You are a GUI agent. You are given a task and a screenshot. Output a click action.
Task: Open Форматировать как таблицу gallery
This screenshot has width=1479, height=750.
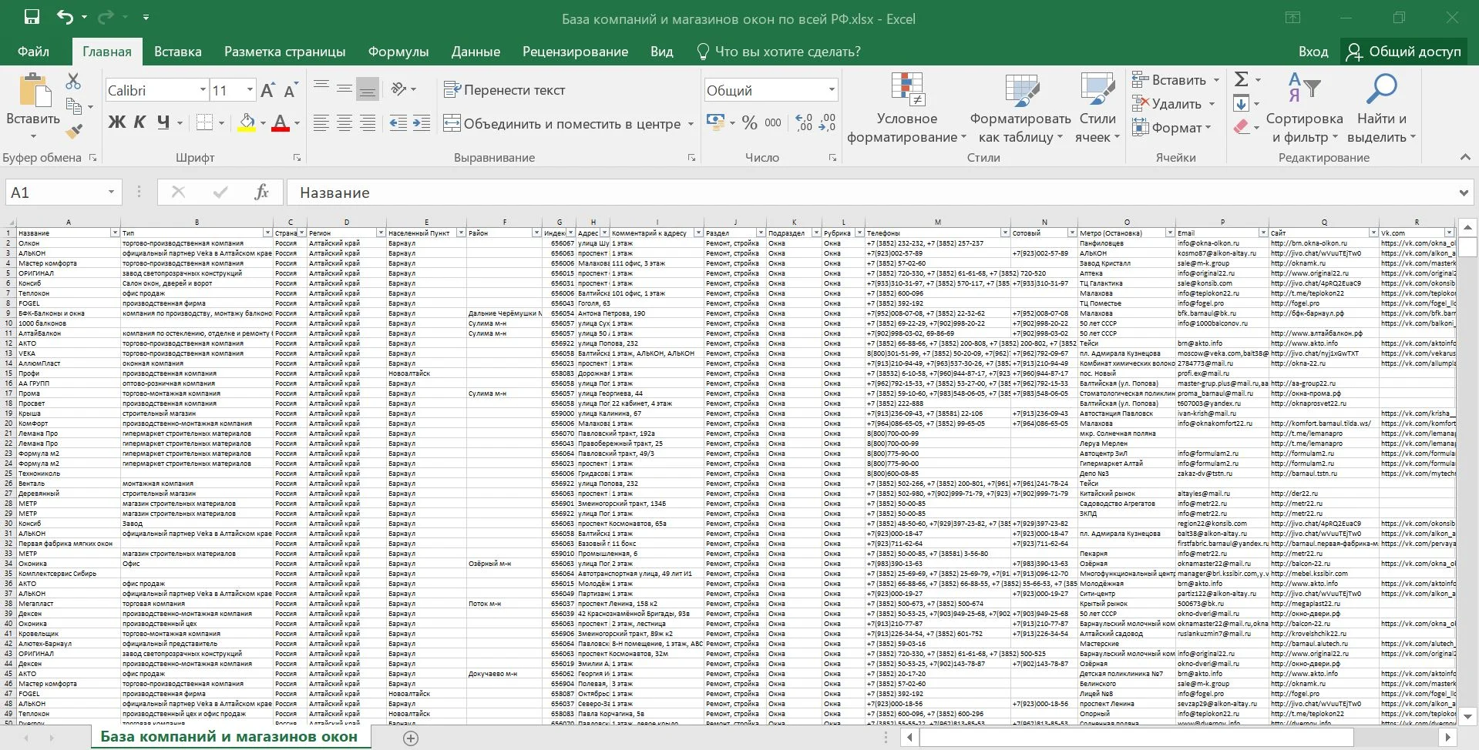(x=1020, y=108)
